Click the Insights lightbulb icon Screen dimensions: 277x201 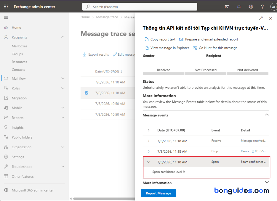point(6,127)
